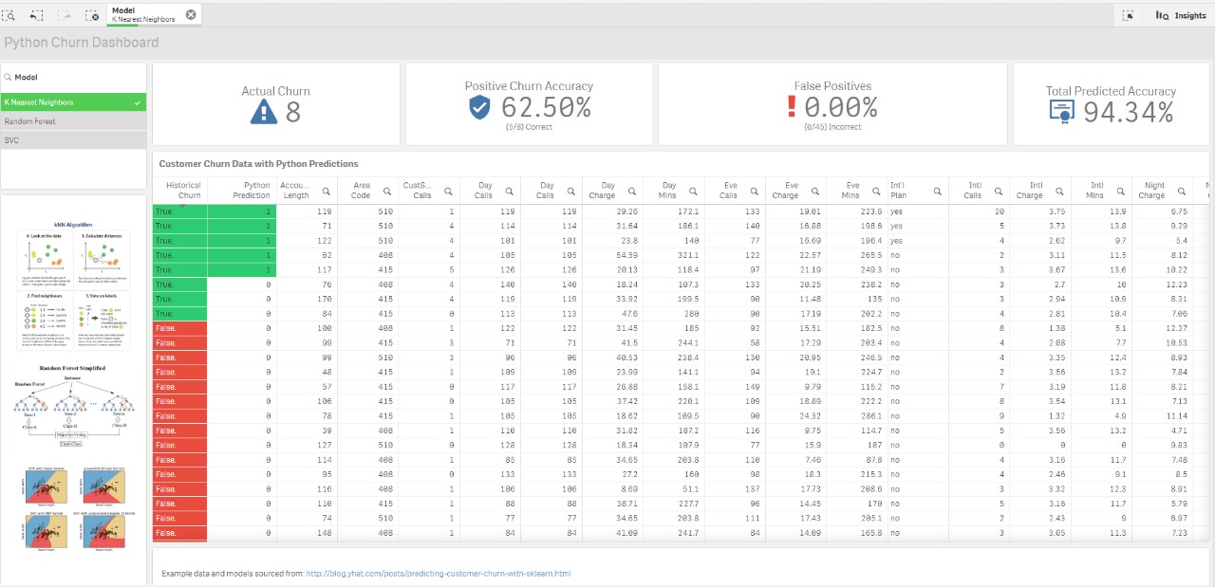This screenshot has width=1215, height=587.
Task: Click Area Code column search icon
Action: (387, 191)
